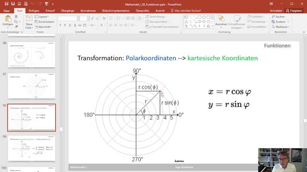Open Ribbon display options icon in title bar
The height and width of the screenshot is (172, 307).
pos(271,4)
